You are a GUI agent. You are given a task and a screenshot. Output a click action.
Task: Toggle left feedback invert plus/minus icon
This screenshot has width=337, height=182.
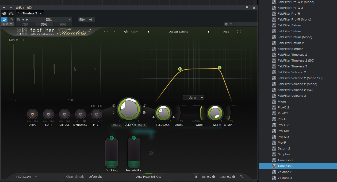coord(154,117)
